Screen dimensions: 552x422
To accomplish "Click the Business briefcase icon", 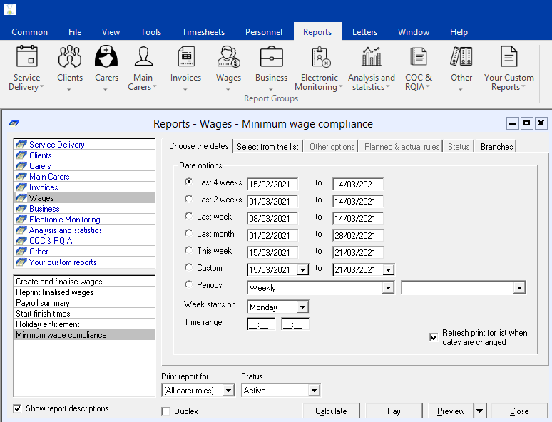I will 271,57.
